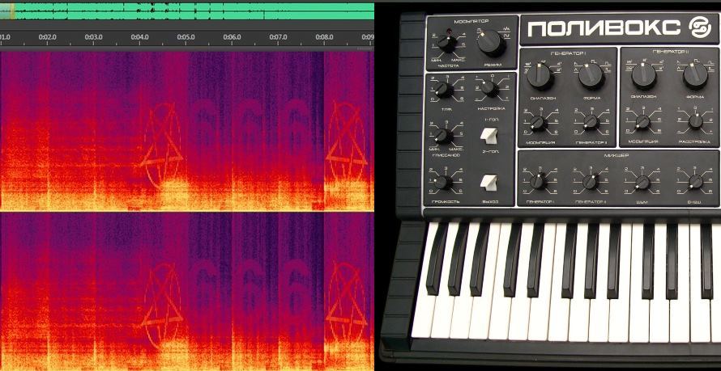Image resolution: width=721 pixels, height=371 pixels.
Task: Click the 0:05.0 mark on the timeline ruler
Action: [x=186, y=37]
